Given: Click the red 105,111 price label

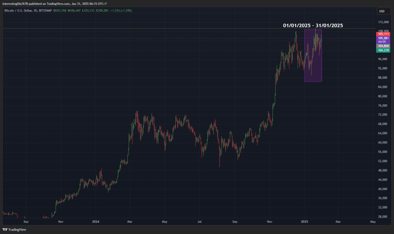Looking at the screenshot, I should [384, 34].
